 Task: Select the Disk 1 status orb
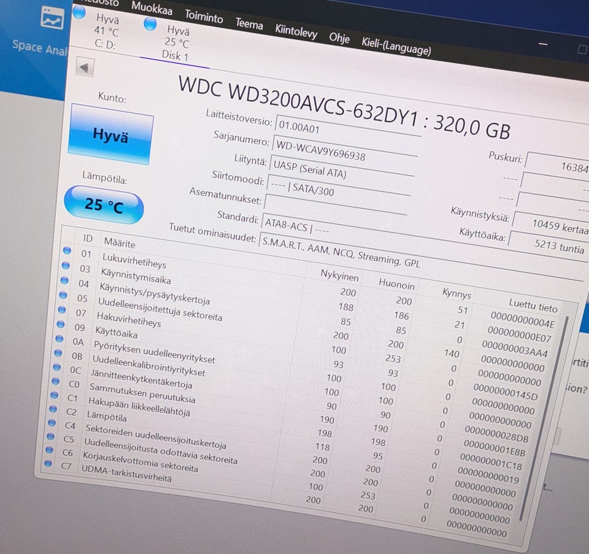pos(150,23)
